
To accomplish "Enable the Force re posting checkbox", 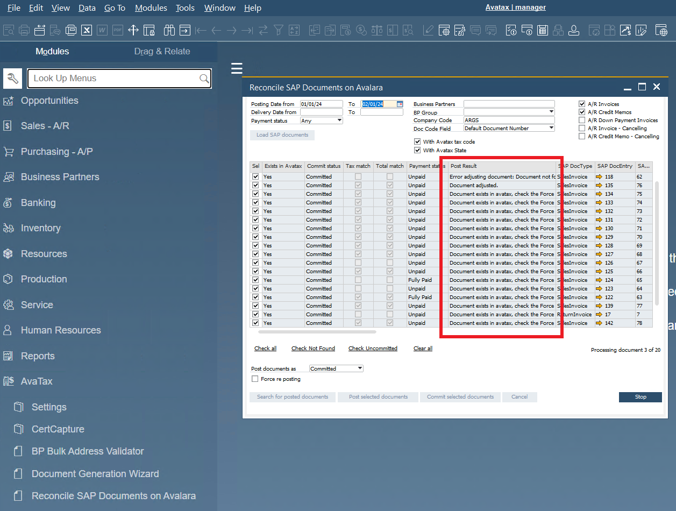I will [255, 379].
